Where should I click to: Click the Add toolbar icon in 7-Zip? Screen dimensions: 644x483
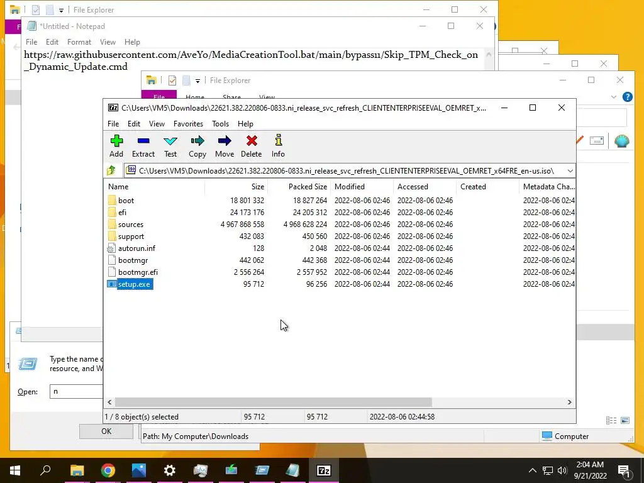[x=116, y=146]
